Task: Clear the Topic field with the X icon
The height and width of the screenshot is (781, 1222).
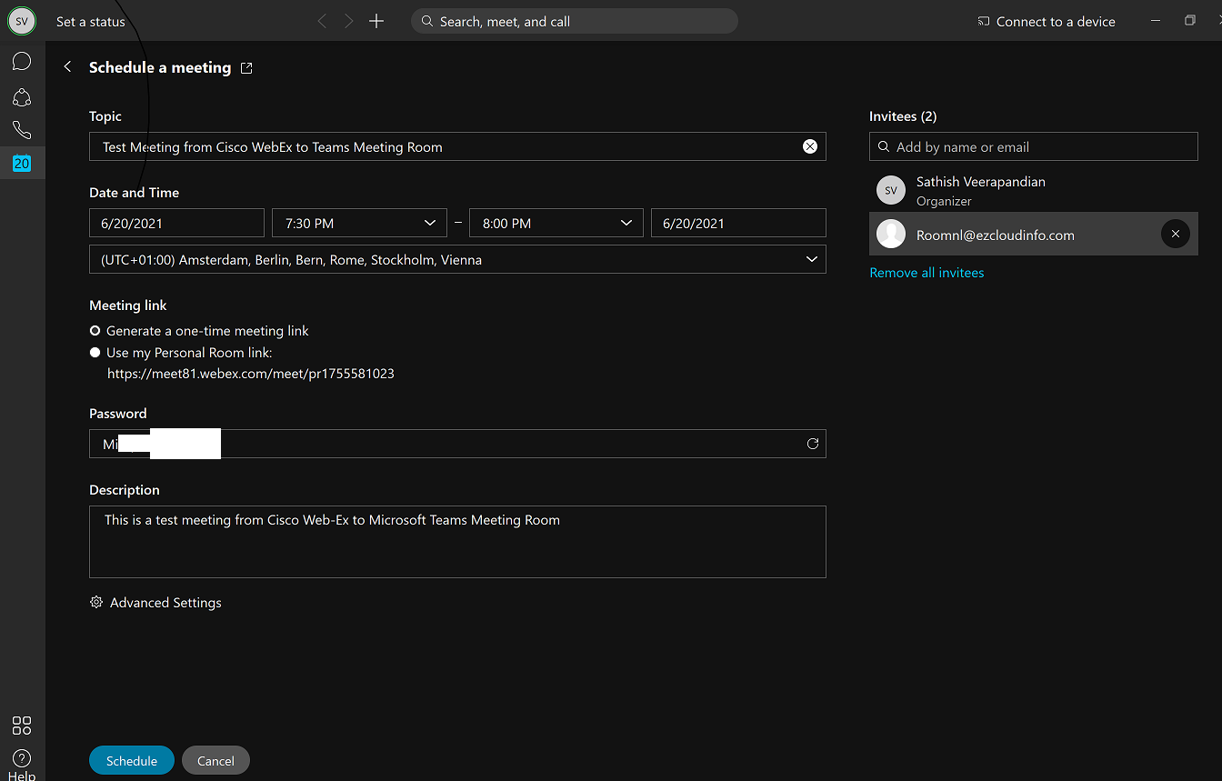Action: click(x=809, y=146)
